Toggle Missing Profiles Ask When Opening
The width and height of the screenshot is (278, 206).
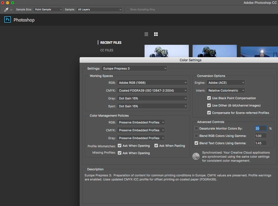tap(120, 153)
